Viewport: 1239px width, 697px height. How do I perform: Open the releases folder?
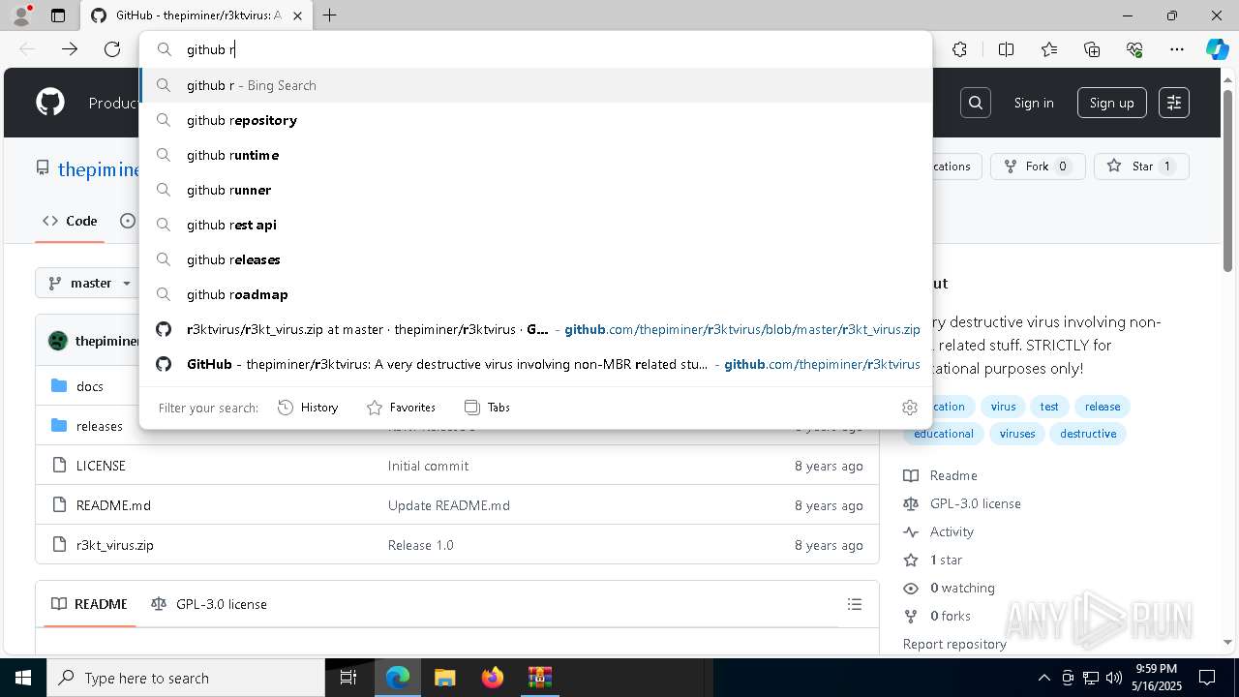(x=100, y=426)
